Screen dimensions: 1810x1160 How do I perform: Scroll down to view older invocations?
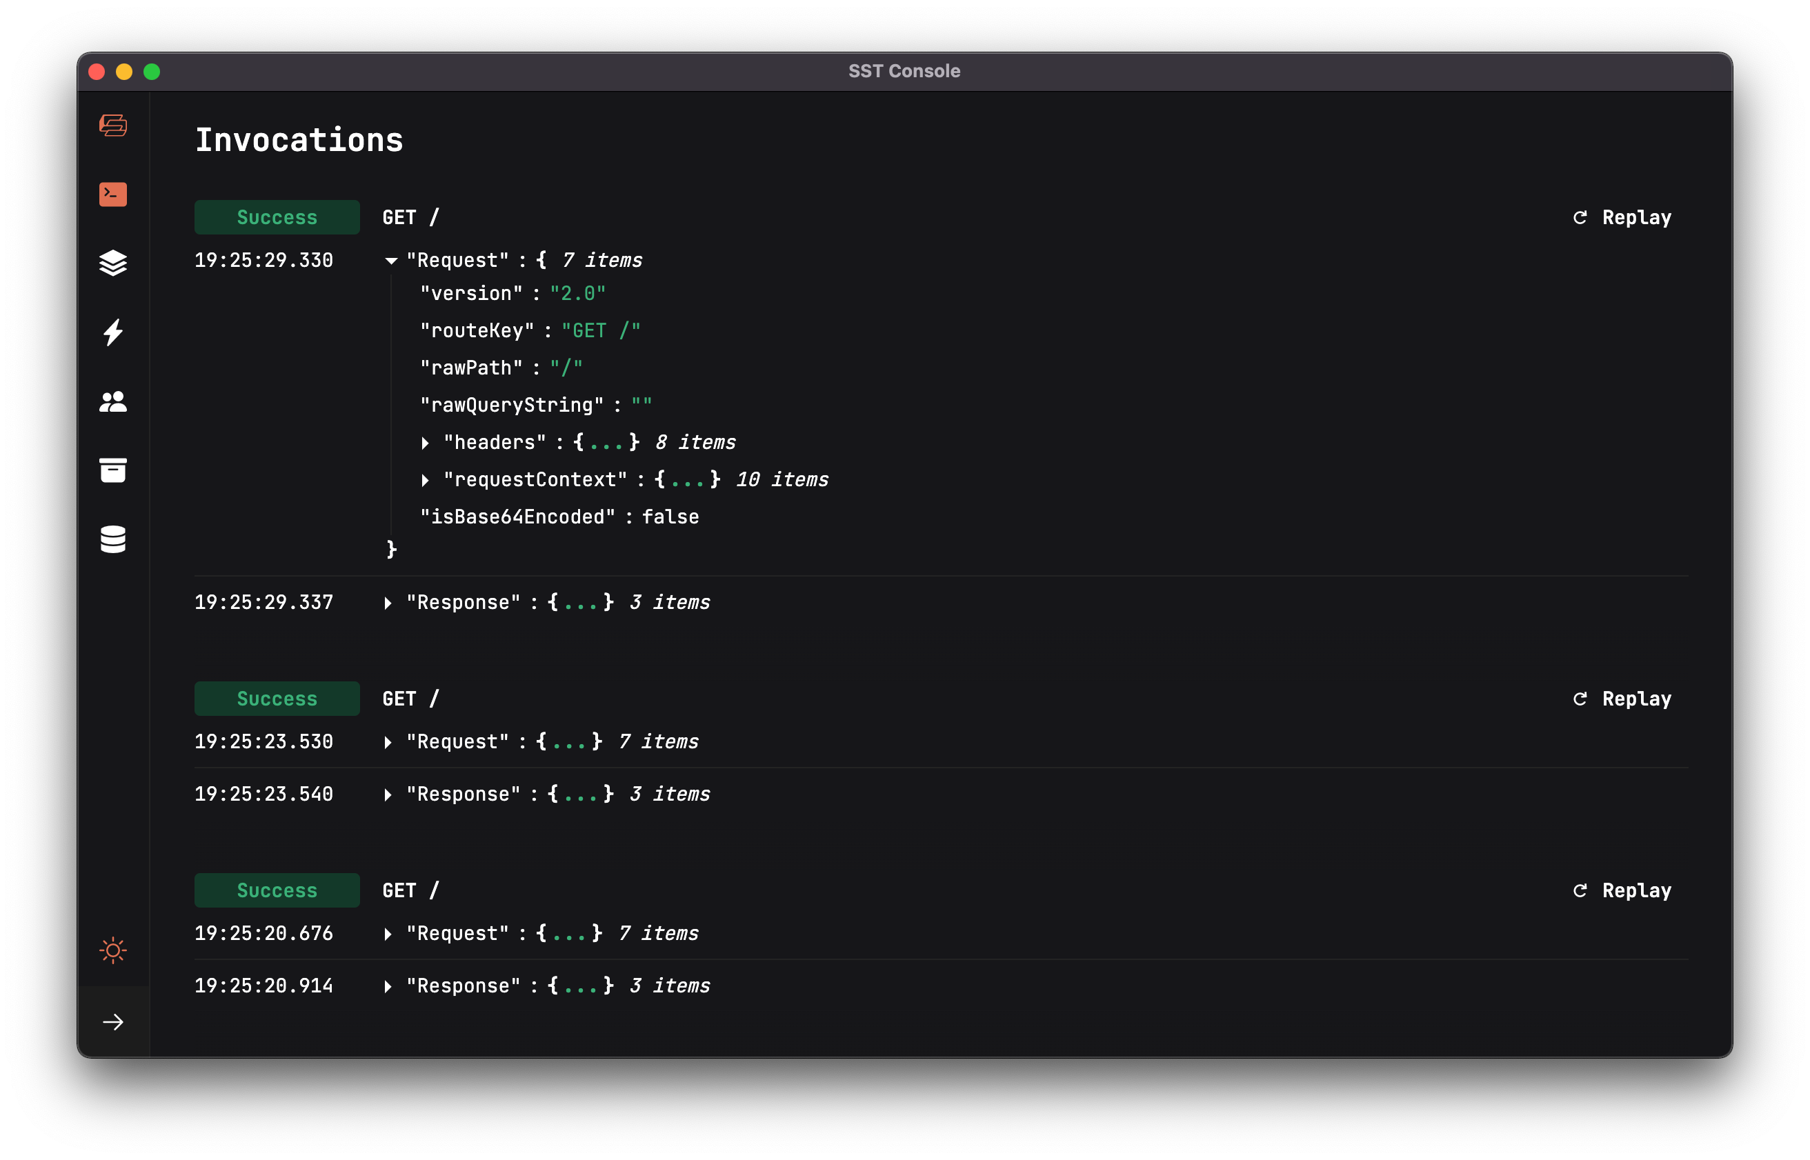point(112,1020)
